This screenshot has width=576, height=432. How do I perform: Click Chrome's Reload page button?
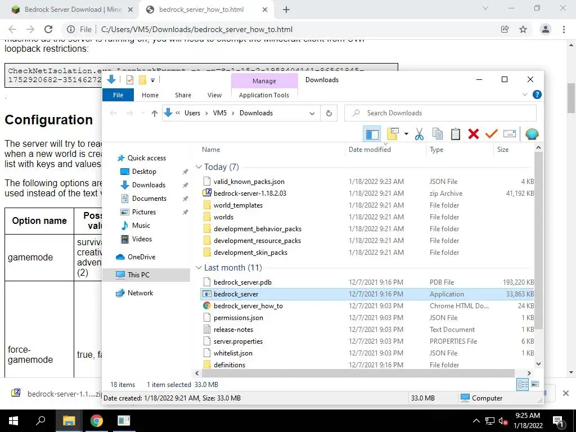point(48,29)
